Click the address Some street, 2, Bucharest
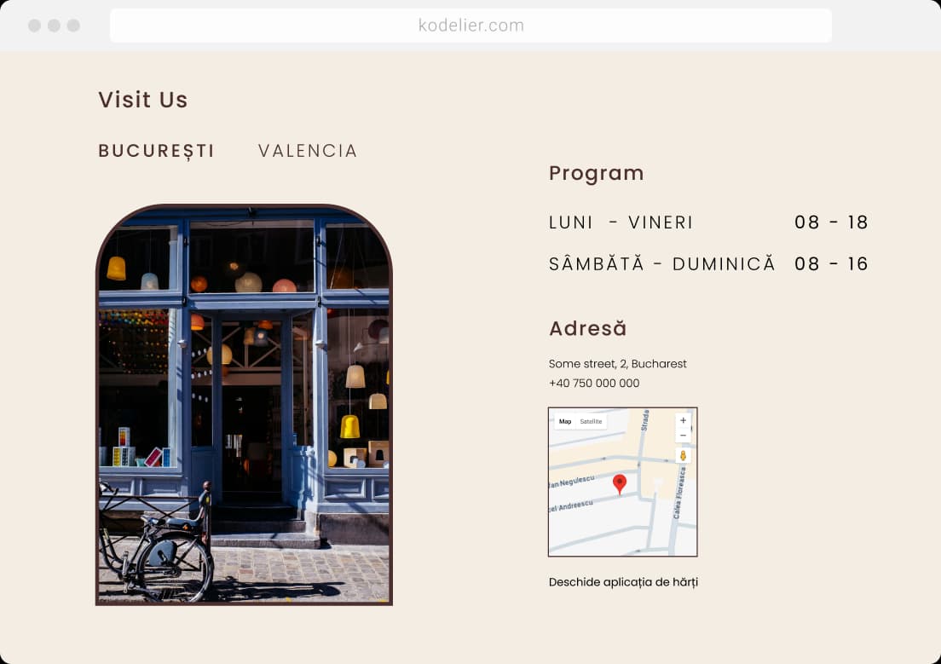The width and height of the screenshot is (941, 664). pyautogui.click(x=617, y=364)
